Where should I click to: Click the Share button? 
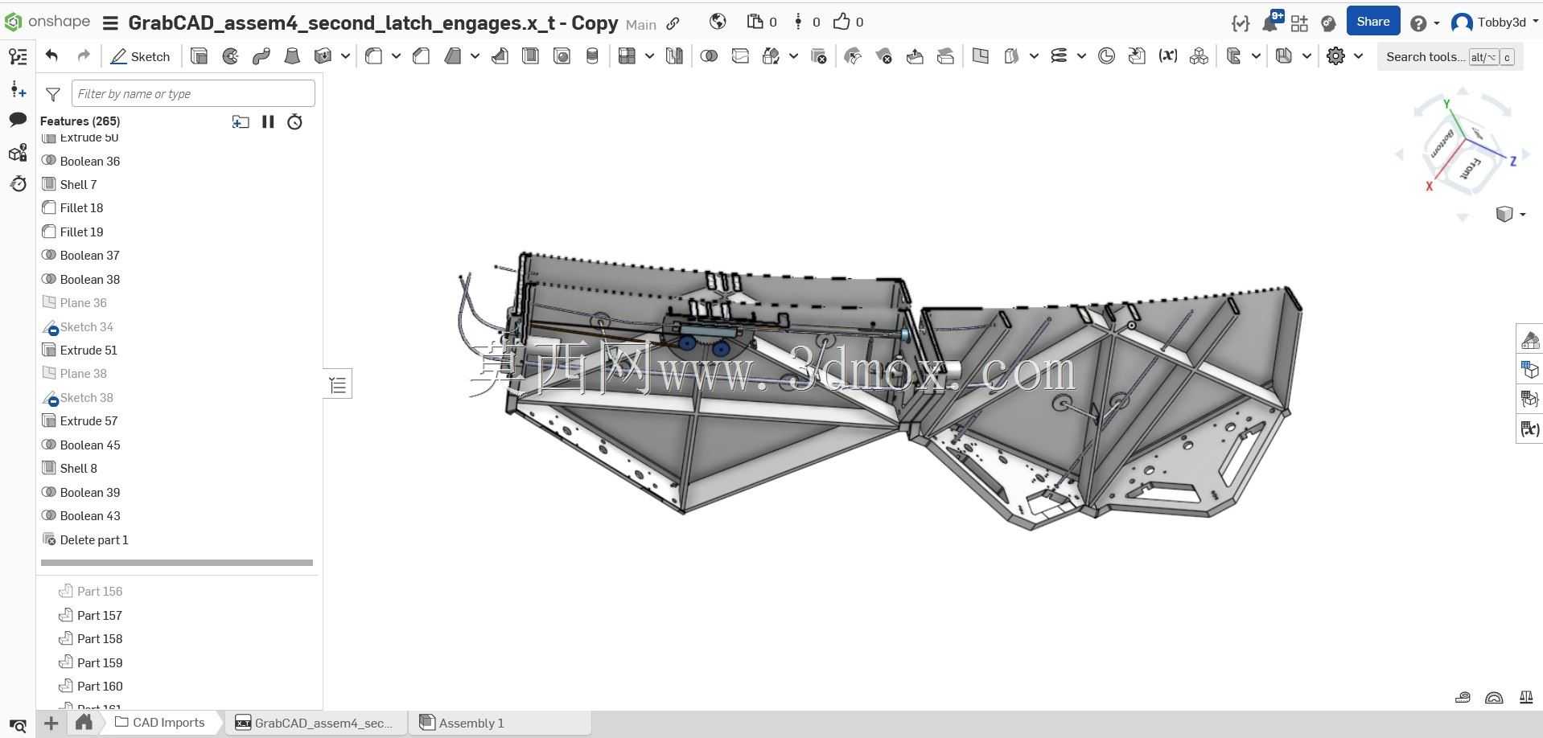click(x=1372, y=22)
